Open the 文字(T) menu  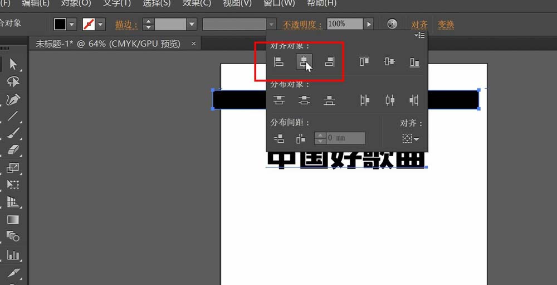pos(117,3)
